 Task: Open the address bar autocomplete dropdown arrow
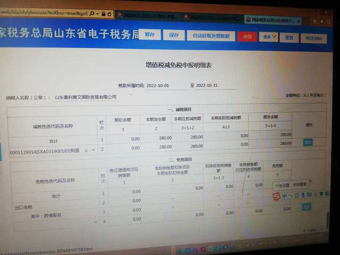pos(98,14)
